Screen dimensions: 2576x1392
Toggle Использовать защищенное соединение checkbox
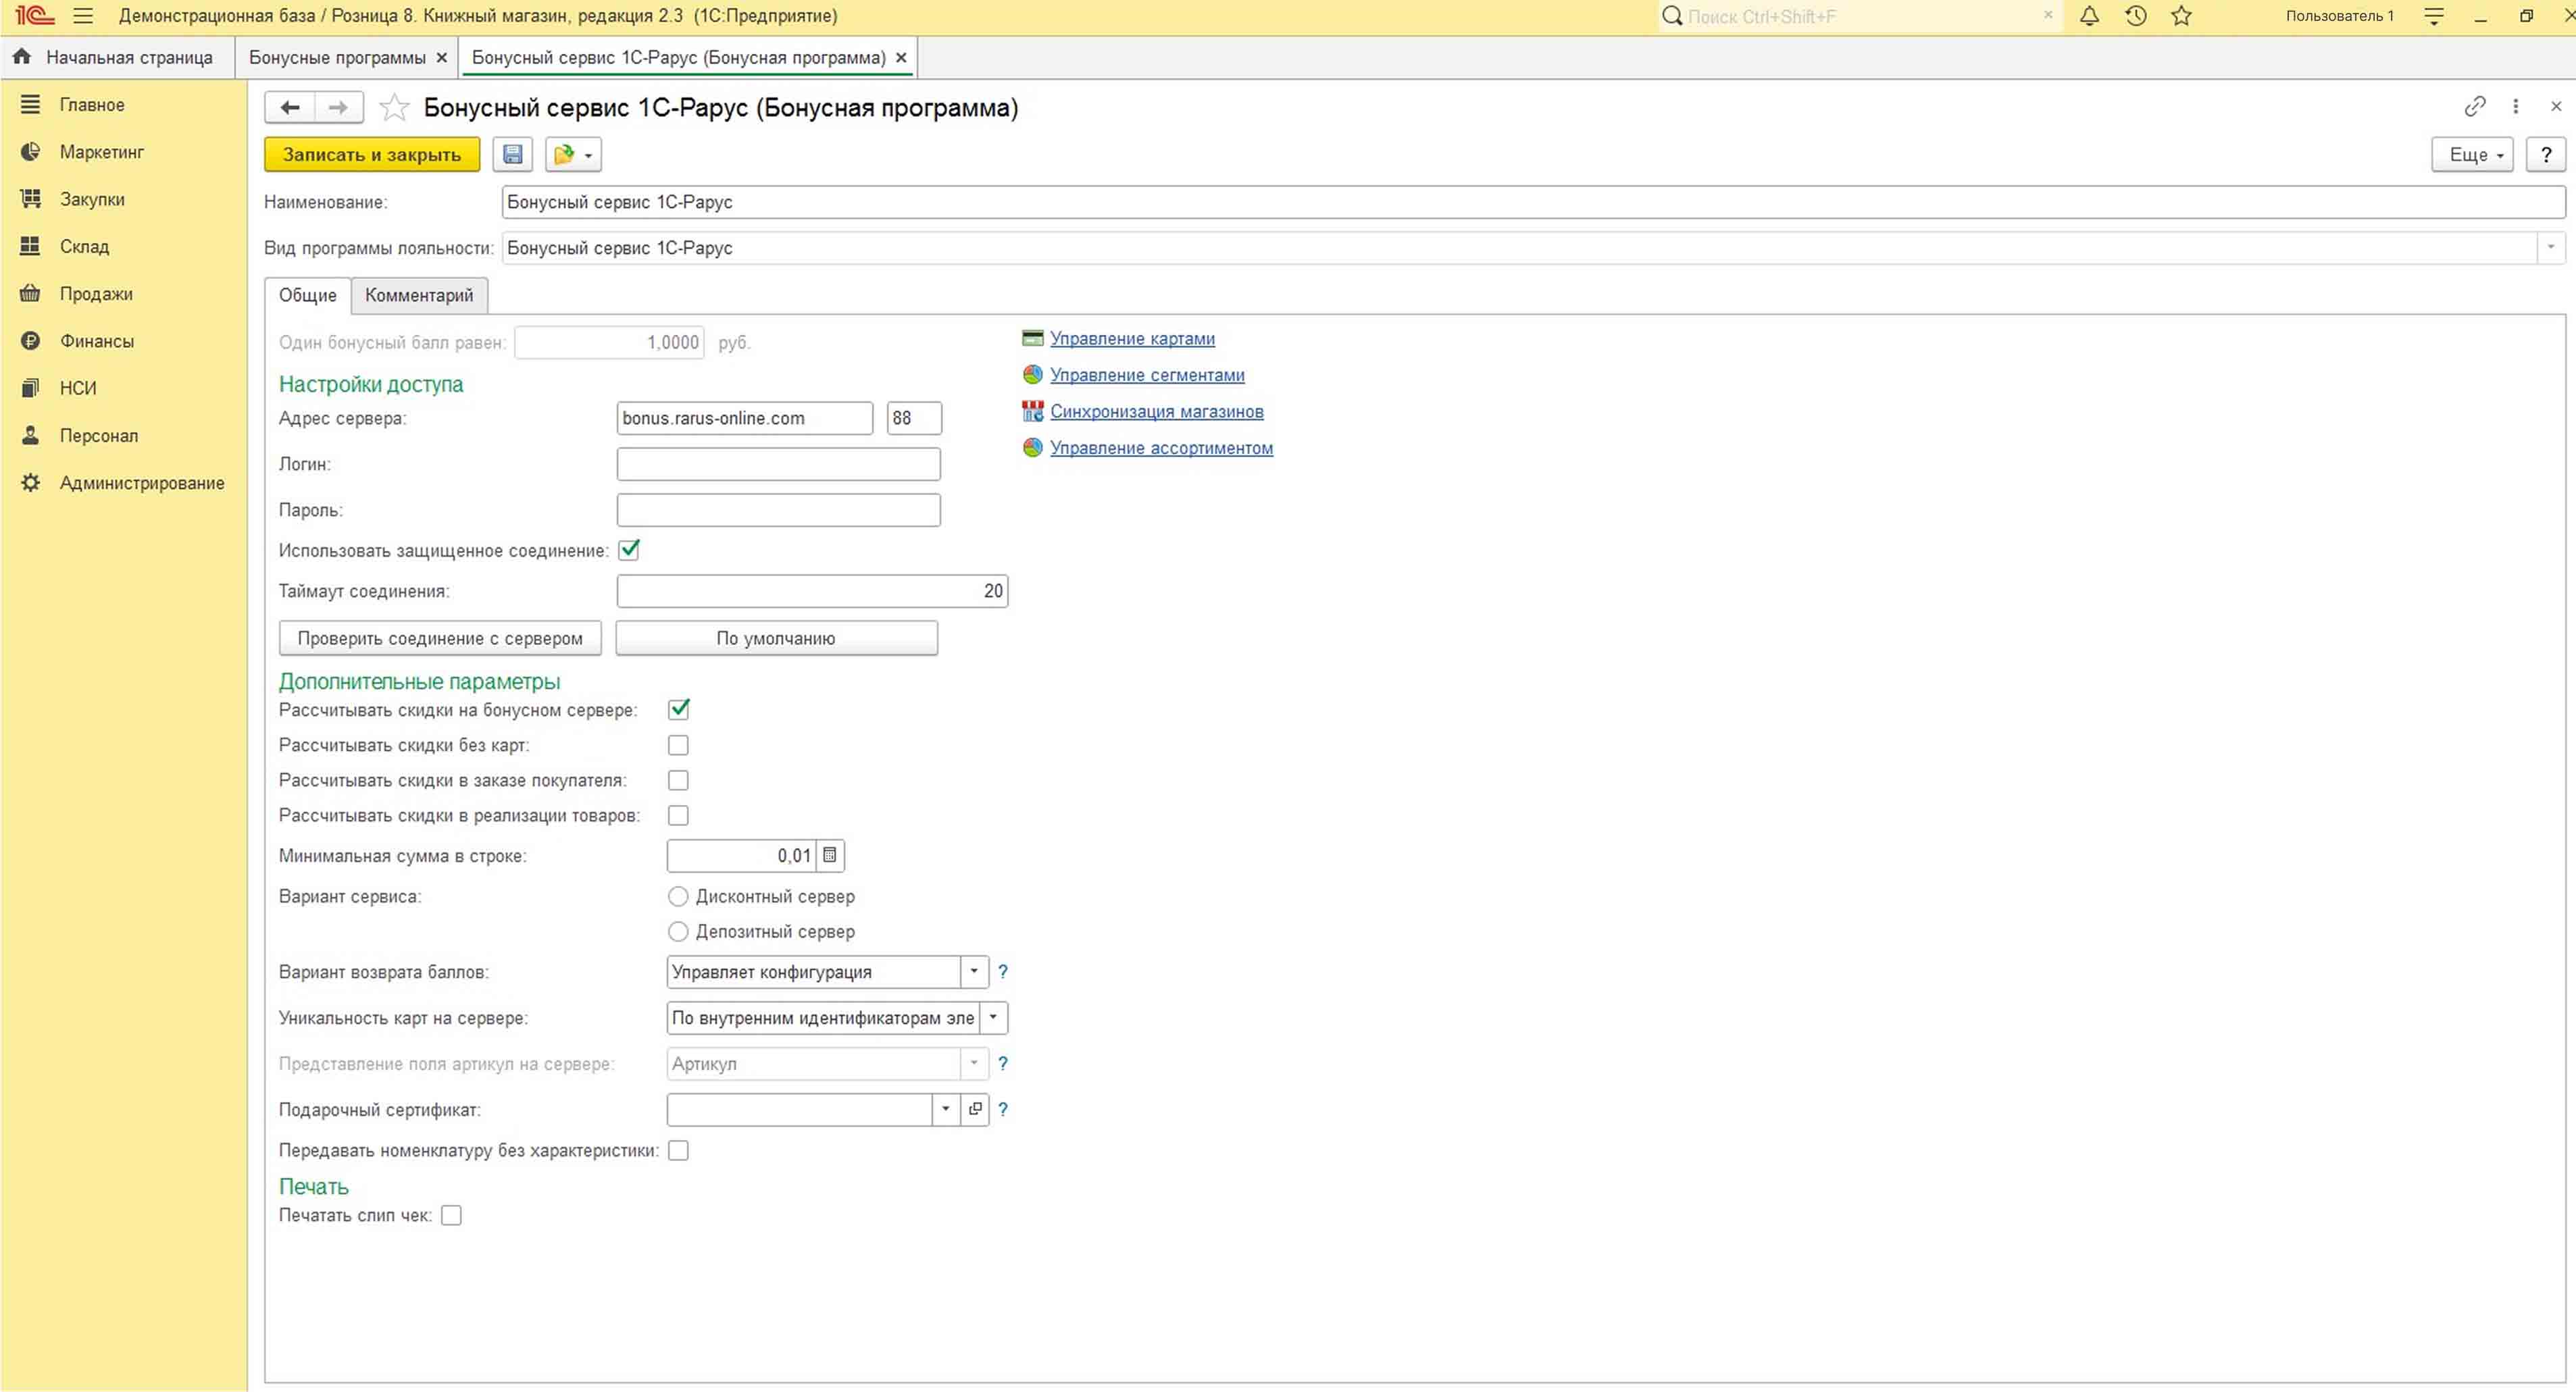coord(629,550)
